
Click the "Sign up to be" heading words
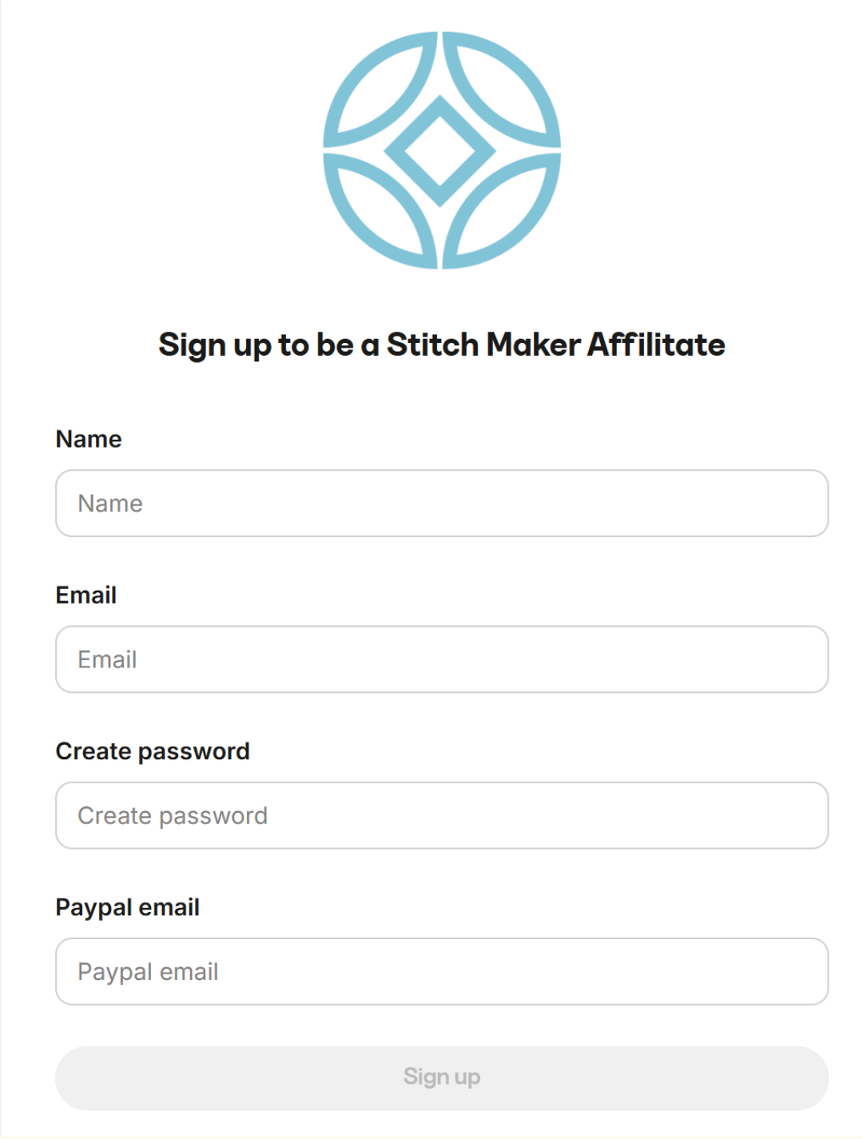[x=256, y=344]
